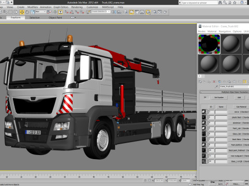This screenshot has height=186, width=249.
Task: Pick material from object eyedropper
Action: click(216, 87)
